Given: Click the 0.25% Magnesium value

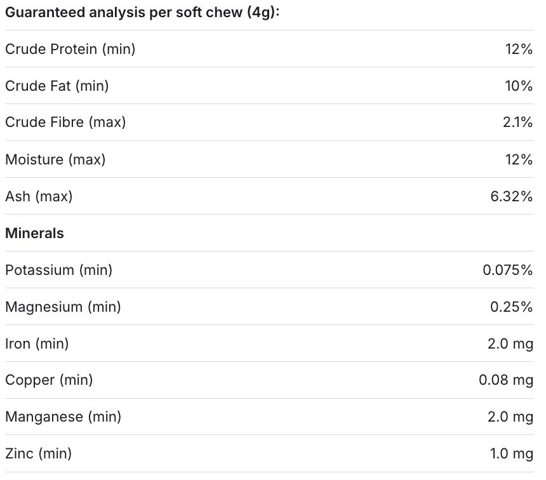Looking at the screenshot, I should click(x=511, y=307).
